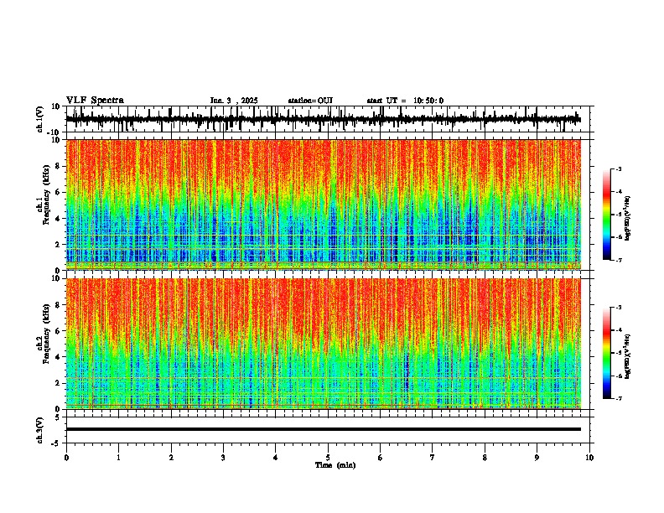Click the "-3" label on ch.1 color scale

[x=619, y=169]
